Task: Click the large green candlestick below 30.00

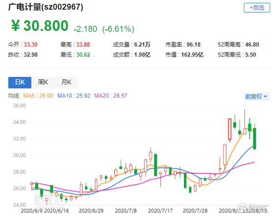Action: tap(156, 165)
